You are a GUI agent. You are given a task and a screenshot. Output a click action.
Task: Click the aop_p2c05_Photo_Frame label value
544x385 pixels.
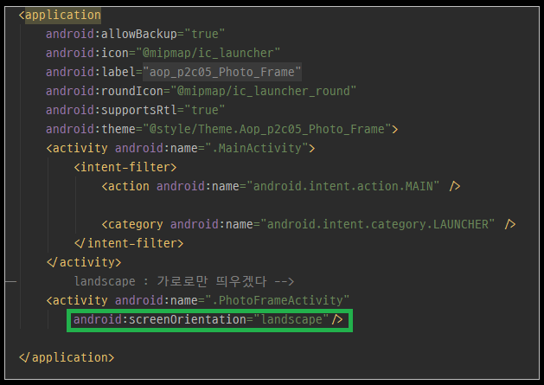click(221, 72)
